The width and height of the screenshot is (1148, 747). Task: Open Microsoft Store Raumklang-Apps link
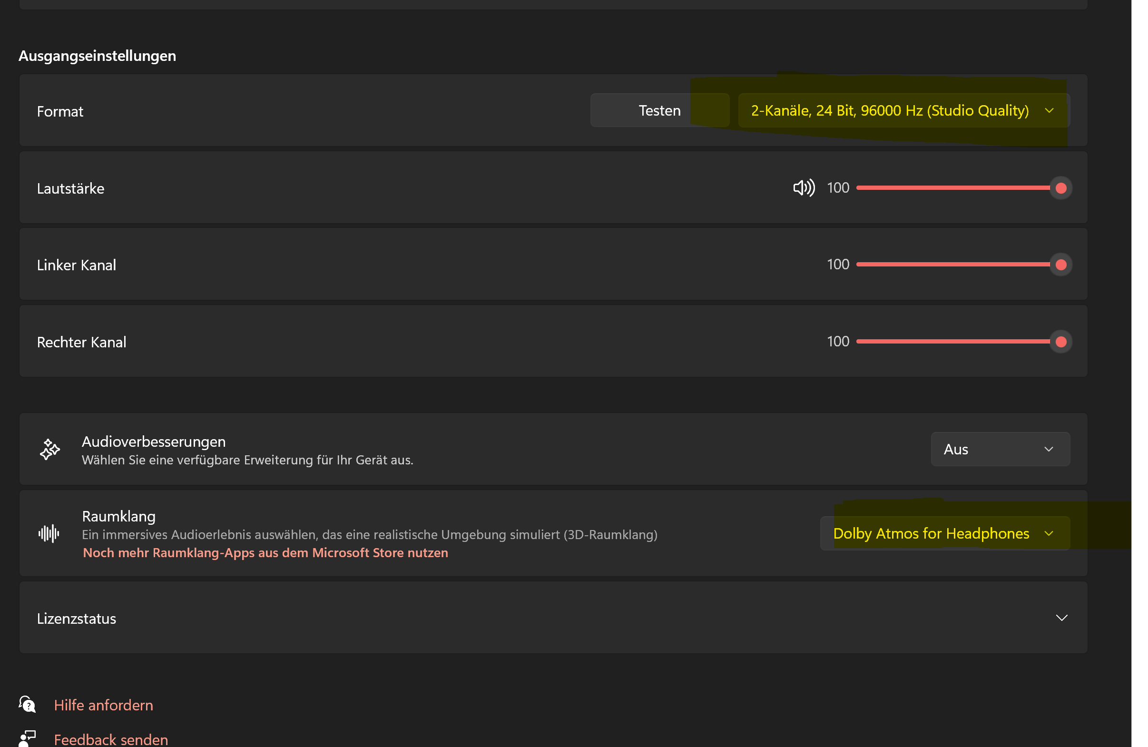pos(265,553)
